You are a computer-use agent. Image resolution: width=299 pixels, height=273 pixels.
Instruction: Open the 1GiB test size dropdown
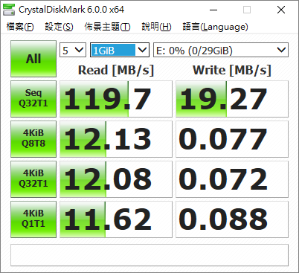coord(120,50)
